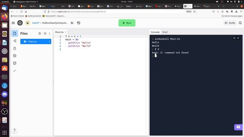Click putStrLn "Hello" line in editor

click(80, 43)
